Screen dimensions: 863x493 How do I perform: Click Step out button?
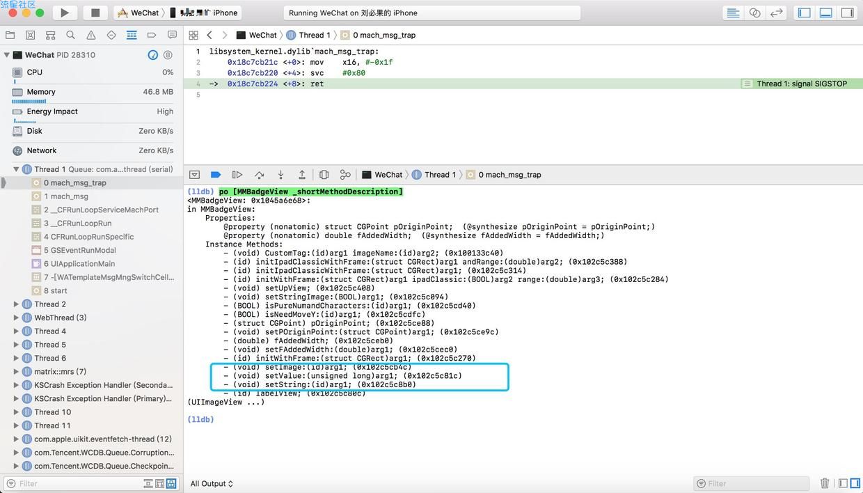(302, 175)
